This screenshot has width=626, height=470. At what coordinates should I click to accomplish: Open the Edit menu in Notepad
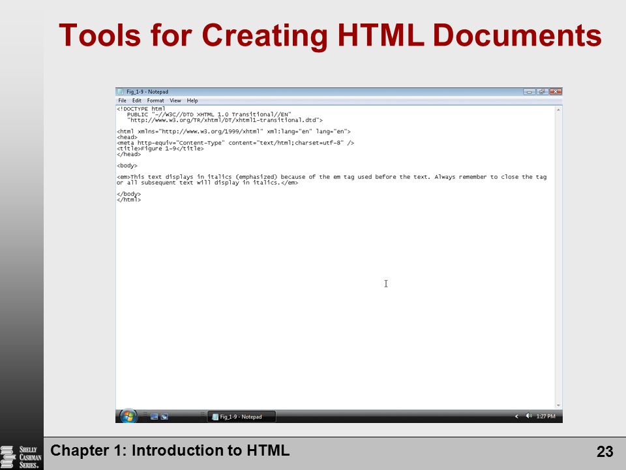point(137,101)
